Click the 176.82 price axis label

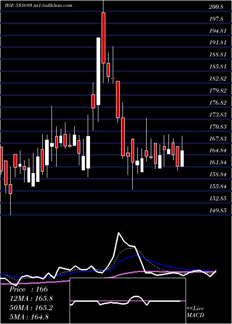click(x=217, y=103)
